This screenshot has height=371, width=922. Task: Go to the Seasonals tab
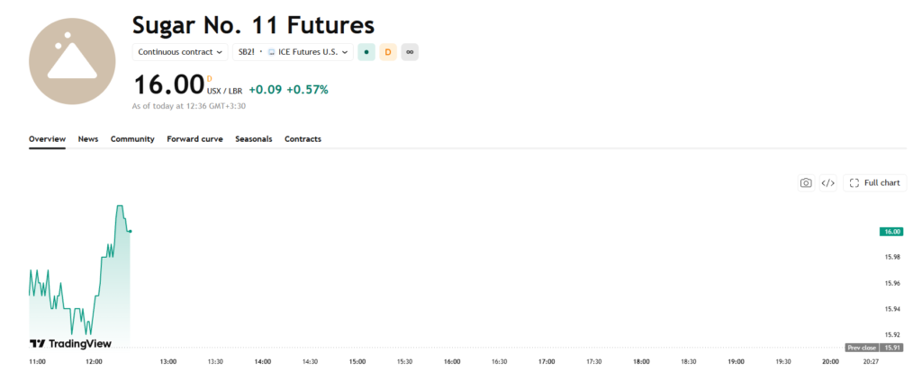(253, 139)
